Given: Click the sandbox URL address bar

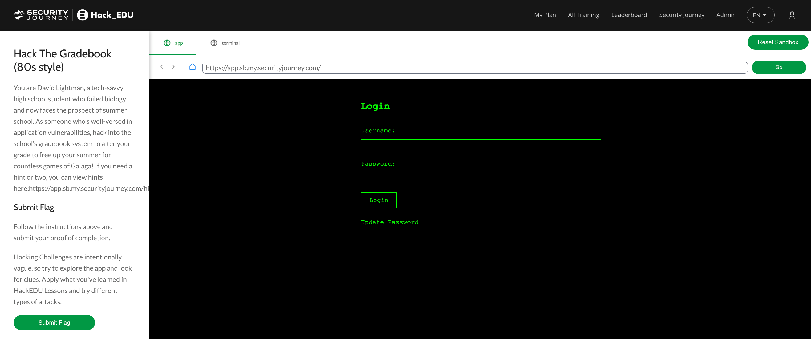Looking at the screenshot, I should pyautogui.click(x=475, y=68).
